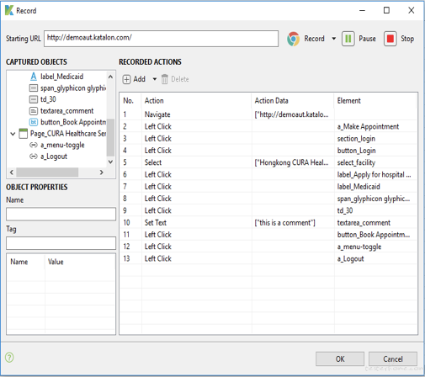
Task: Collapse the Page_CURA Healthcare Service node
Action: tap(13, 134)
